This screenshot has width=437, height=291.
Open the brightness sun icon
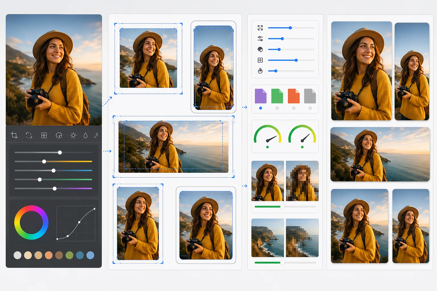tap(73, 135)
